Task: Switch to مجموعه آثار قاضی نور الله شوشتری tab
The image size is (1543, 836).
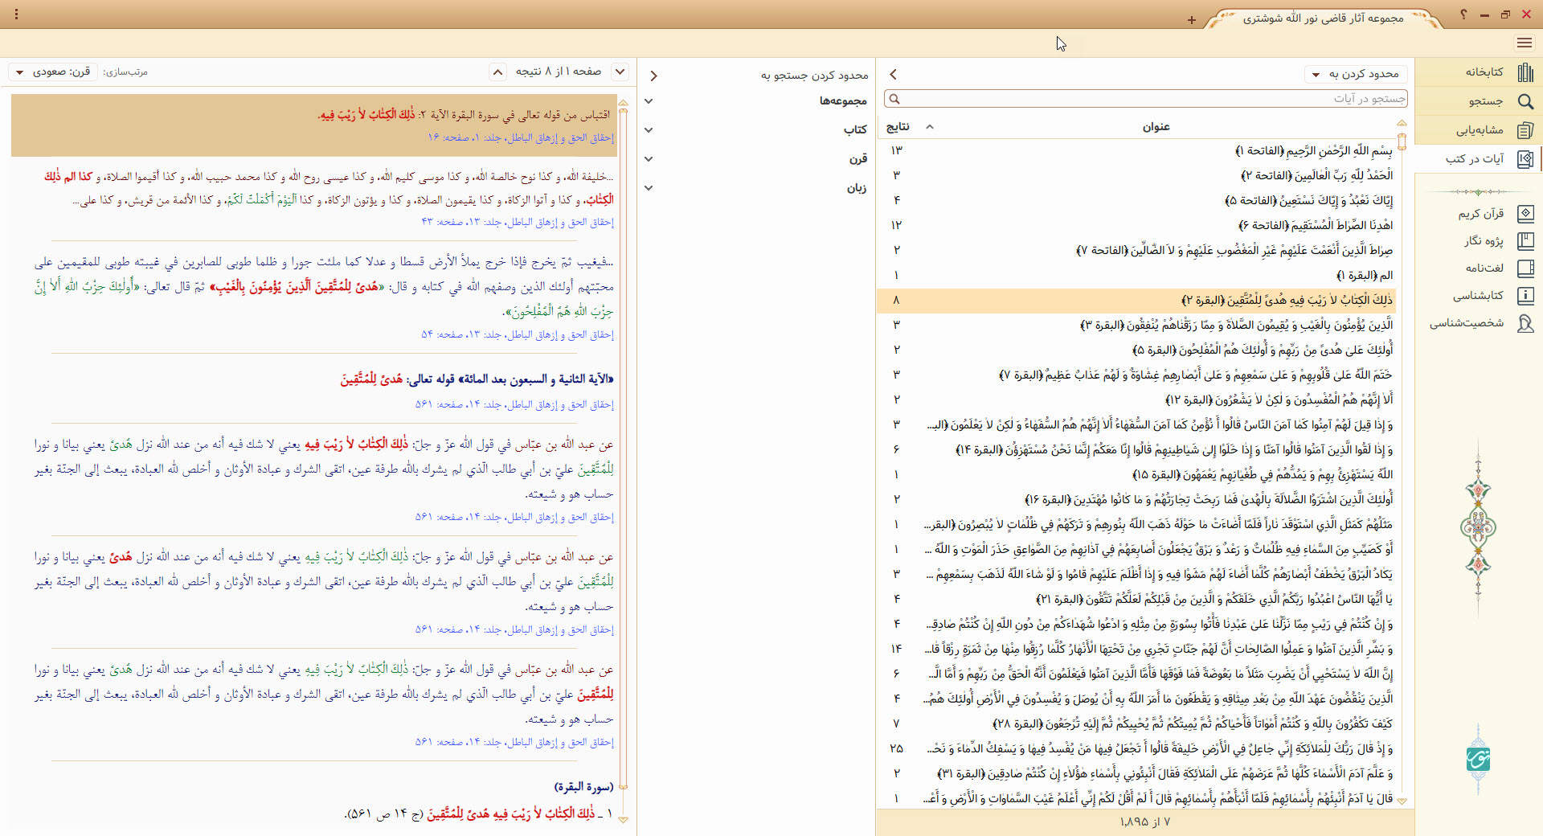Action: coord(1323,18)
